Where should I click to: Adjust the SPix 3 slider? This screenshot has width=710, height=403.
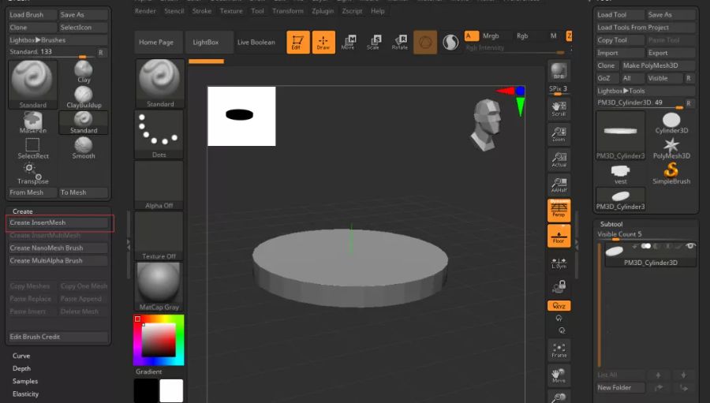pos(559,91)
